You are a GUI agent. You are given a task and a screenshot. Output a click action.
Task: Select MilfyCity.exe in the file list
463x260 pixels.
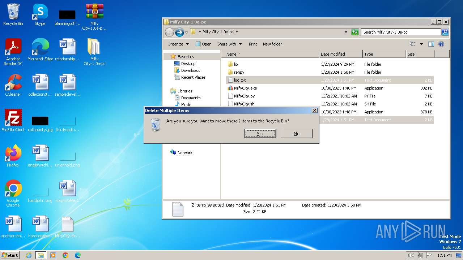[330, 88]
